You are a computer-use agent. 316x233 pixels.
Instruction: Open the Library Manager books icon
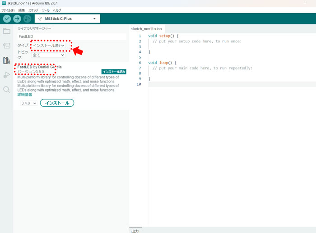[x=7, y=60]
